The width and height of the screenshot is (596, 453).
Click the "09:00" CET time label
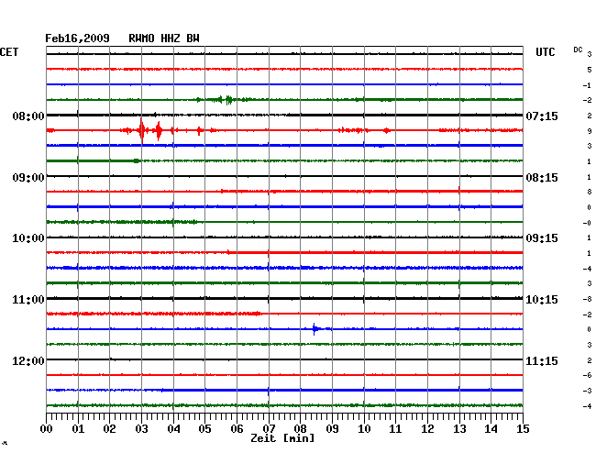pyautogui.click(x=28, y=178)
